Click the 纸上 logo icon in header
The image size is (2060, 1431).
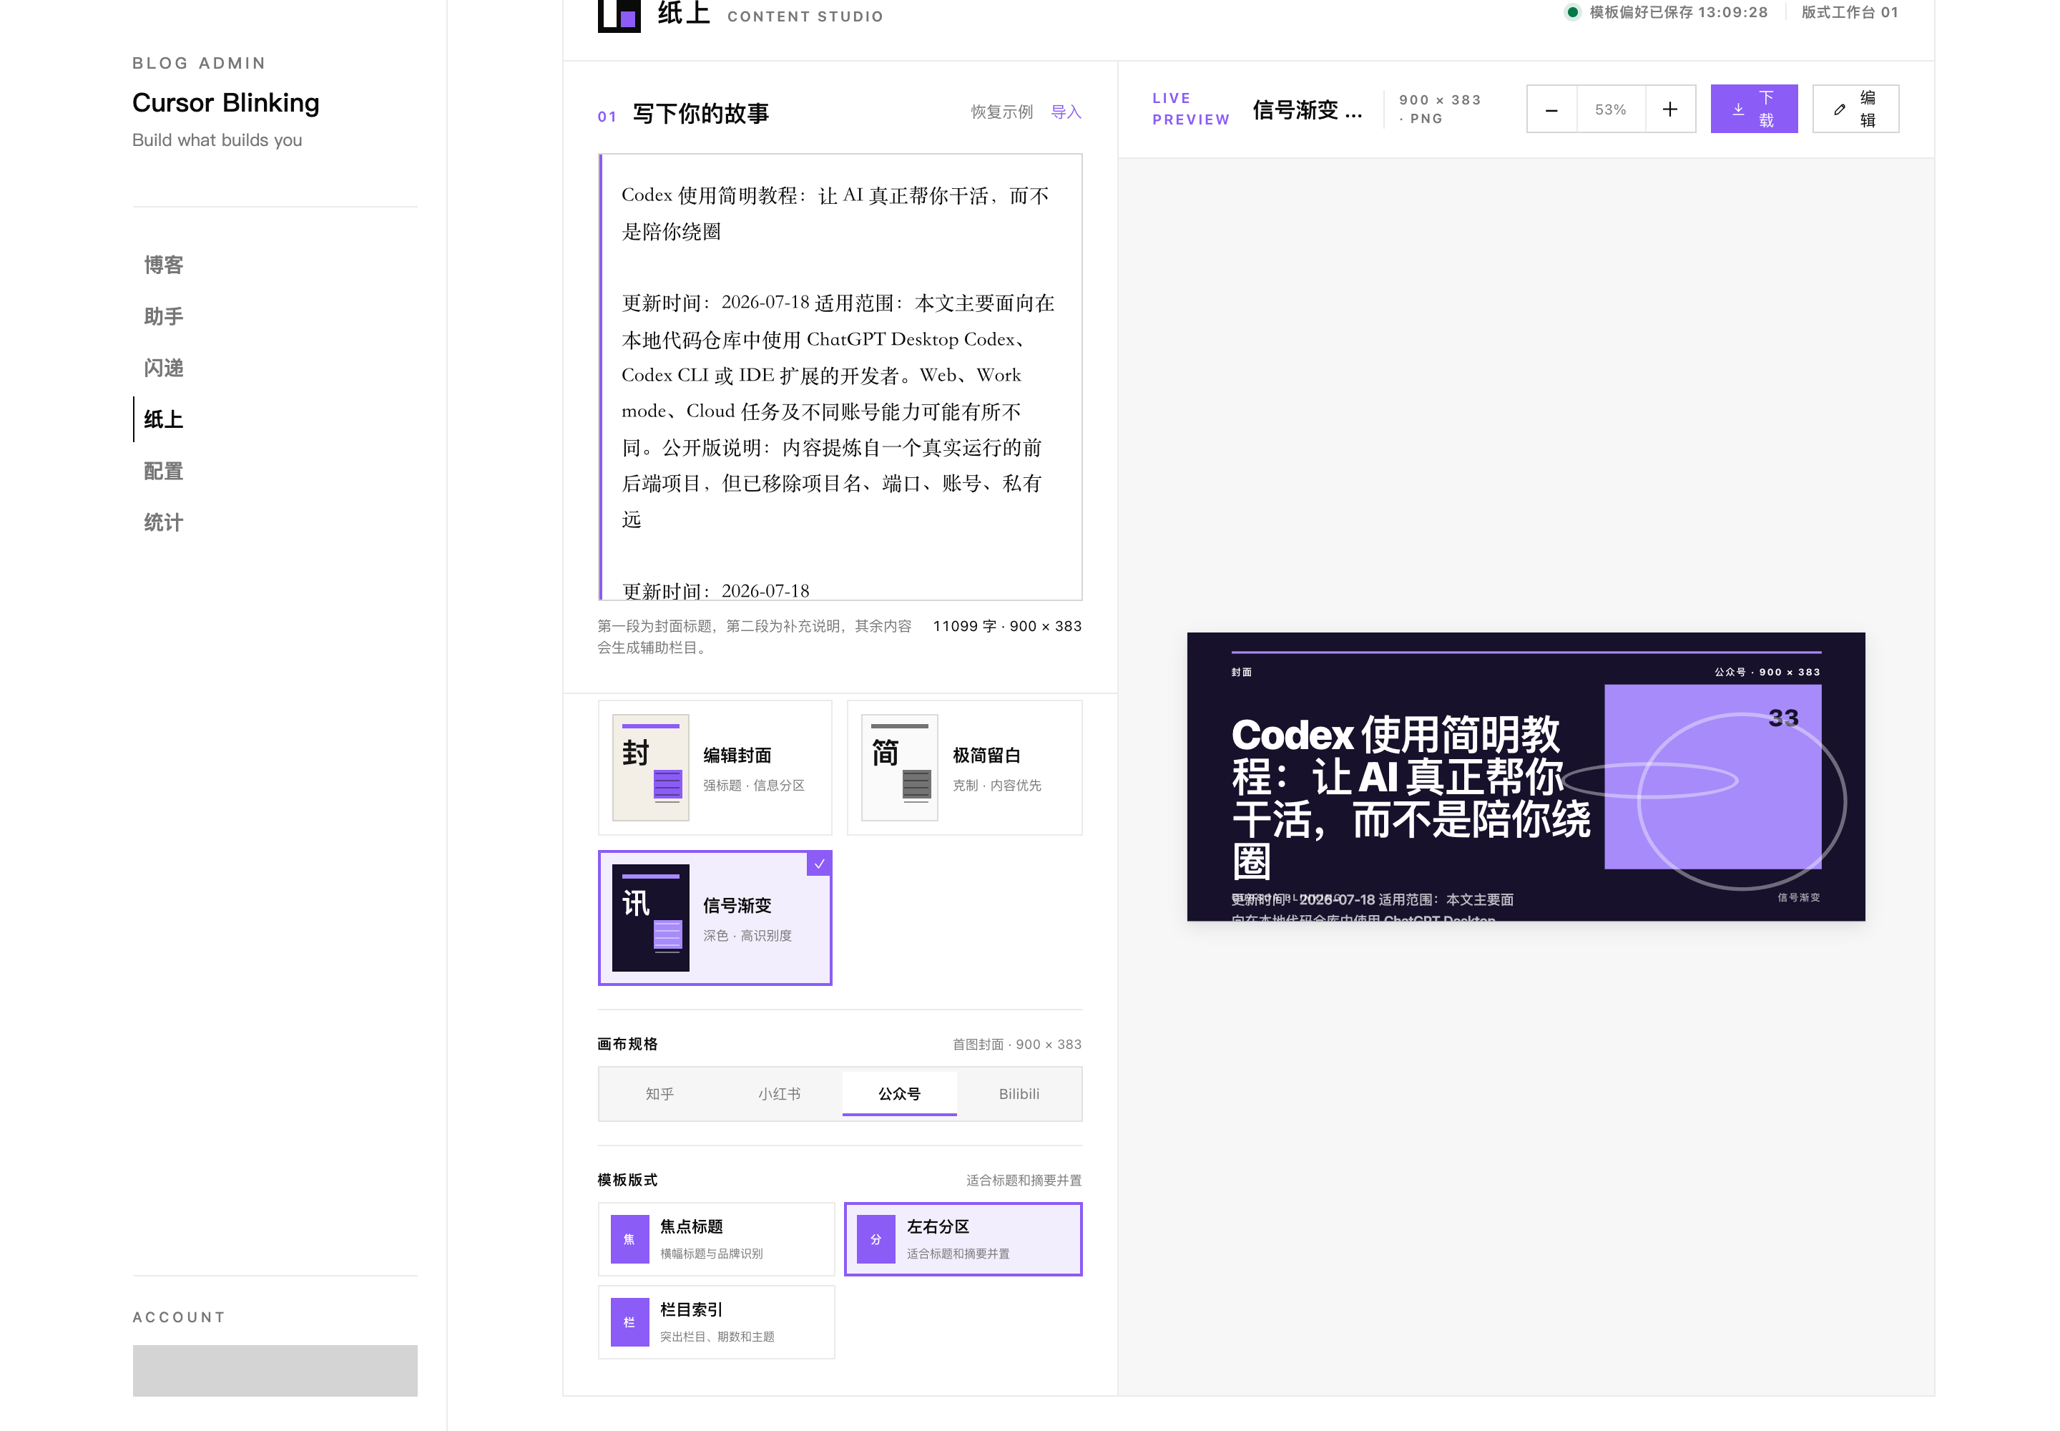619,15
